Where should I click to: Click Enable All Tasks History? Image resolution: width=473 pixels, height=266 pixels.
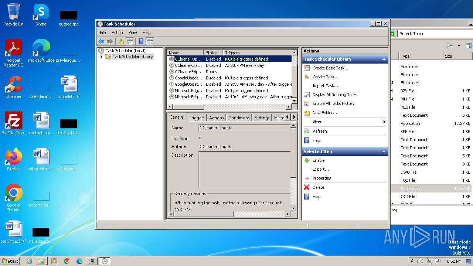point(333,103)
